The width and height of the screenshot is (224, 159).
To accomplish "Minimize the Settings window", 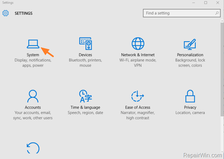I will coord(194,3).
